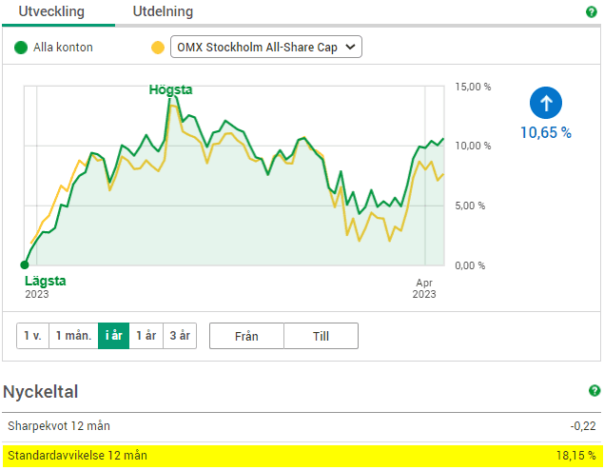Click the Nyckeltal help question mark icon

tap(594, 391)
